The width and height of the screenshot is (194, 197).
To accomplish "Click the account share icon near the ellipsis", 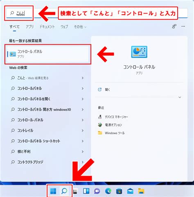I will [x=174, y=26].
